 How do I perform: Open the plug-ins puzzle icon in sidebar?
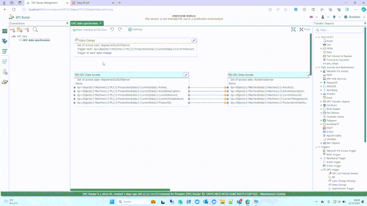tap(5, 41)
